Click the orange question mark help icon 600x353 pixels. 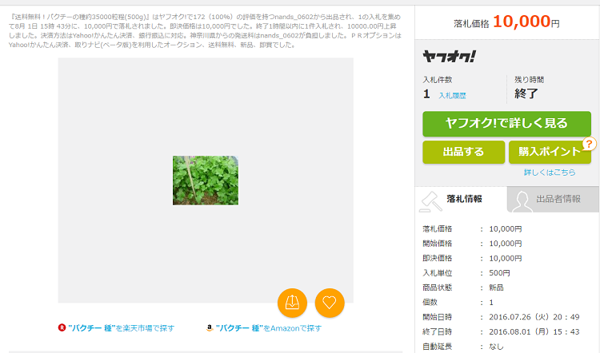pos(590,144)
